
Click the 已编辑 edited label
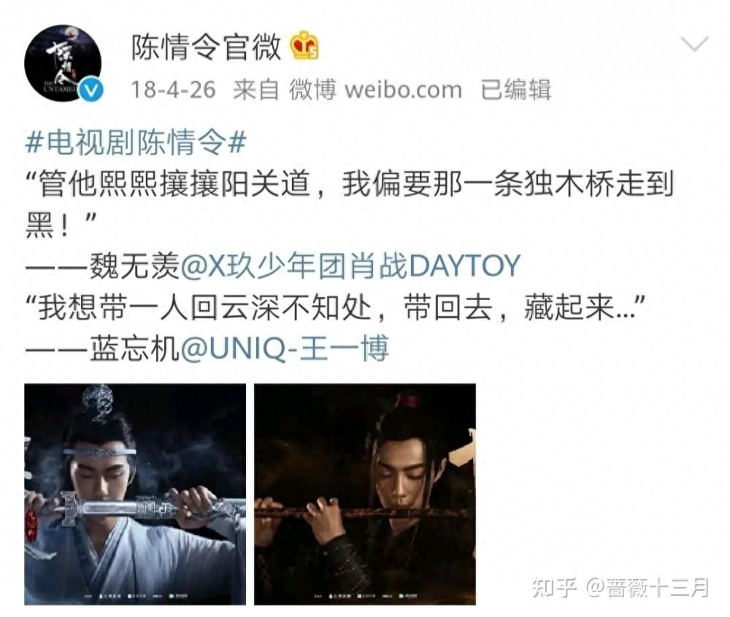tap(515, 89)
